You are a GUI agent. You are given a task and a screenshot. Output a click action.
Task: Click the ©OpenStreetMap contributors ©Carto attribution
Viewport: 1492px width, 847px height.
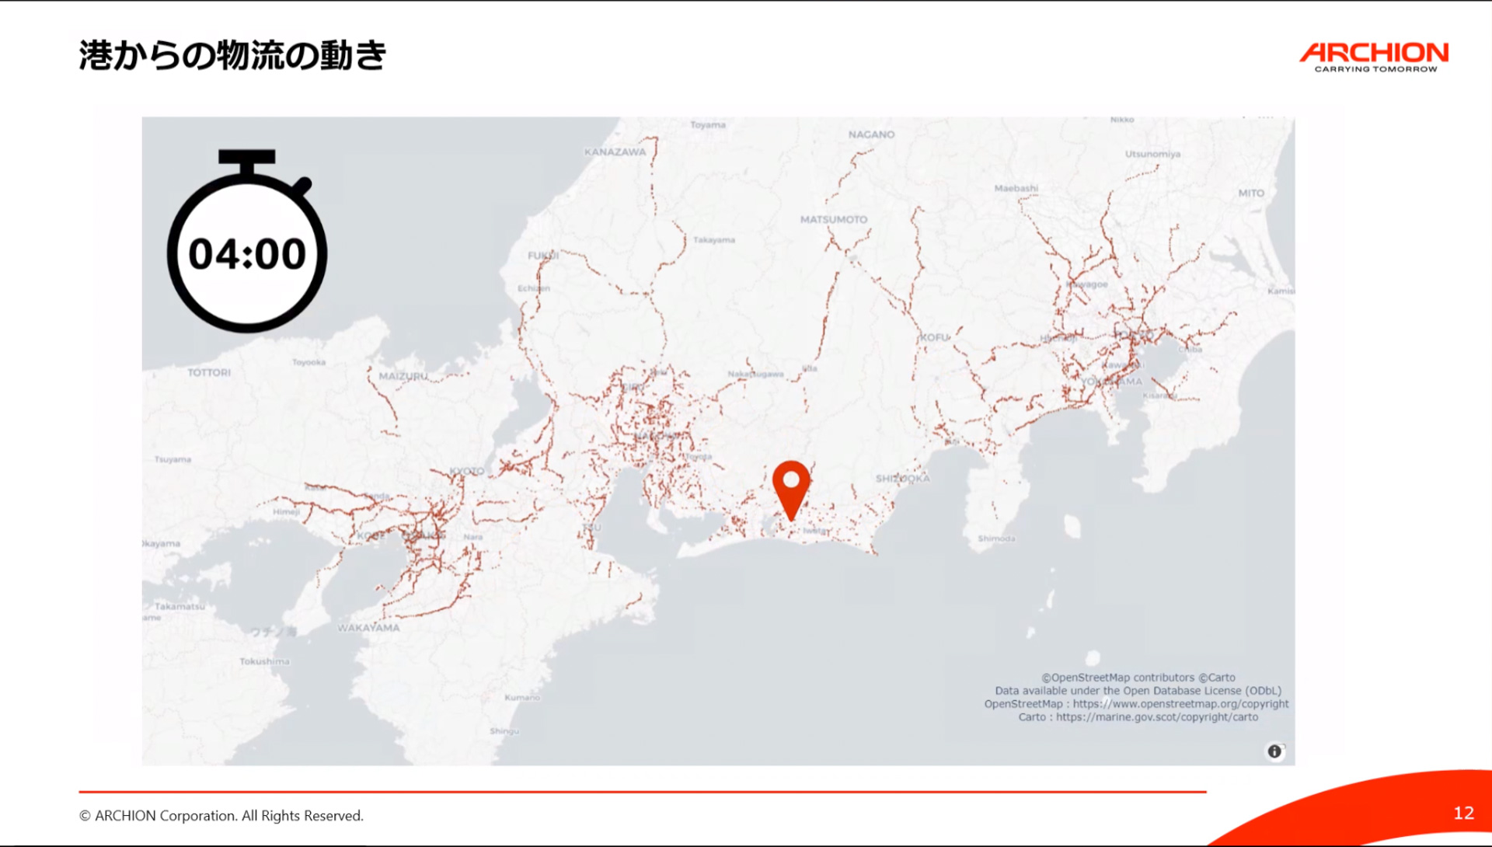1138,678
